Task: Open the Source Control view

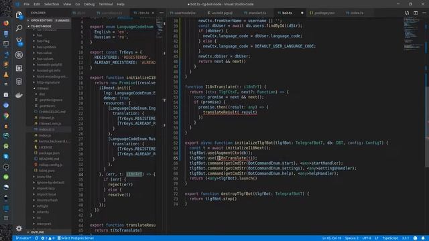Action: [19, 42]
